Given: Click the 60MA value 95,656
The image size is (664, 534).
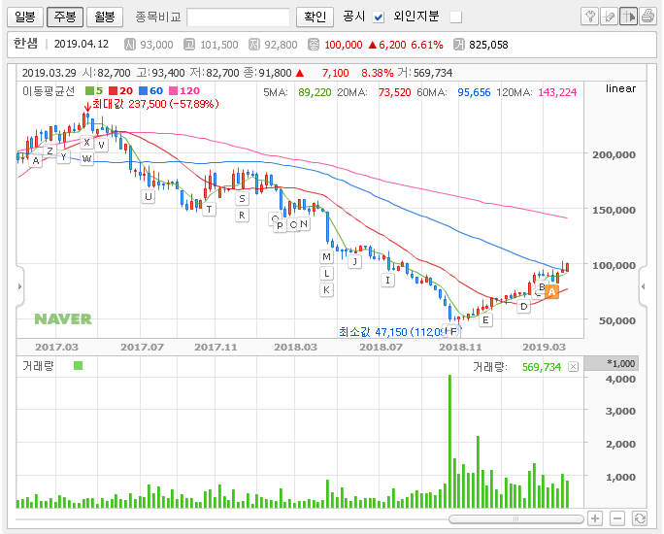Looking at the screenshot, I should [474, 92].
